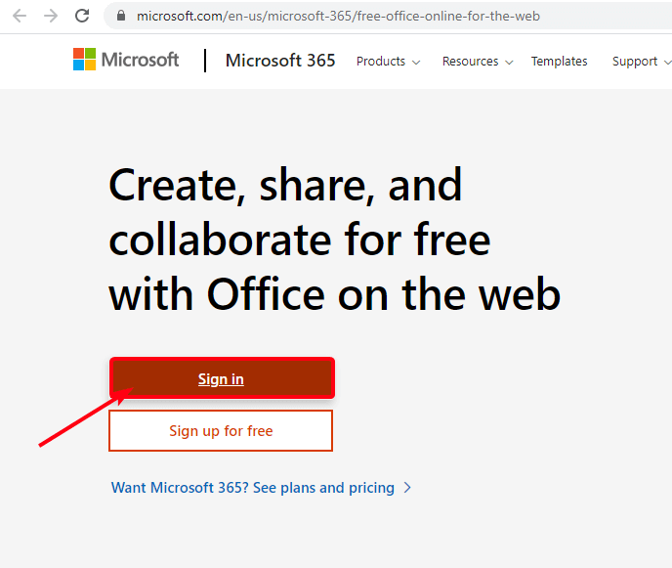Viewport: 672px width, 568px height.
Task: Expand the chevron beside Resources
Action: point(508,63)
